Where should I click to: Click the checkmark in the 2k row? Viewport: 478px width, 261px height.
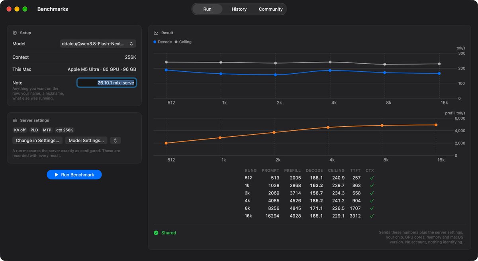pyautogui.click(x=372, y=193)
